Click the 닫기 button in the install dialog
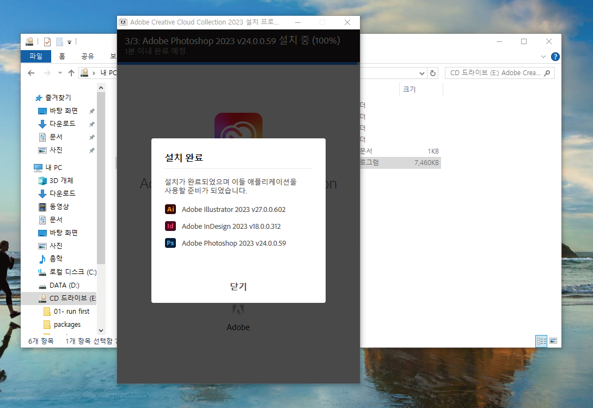 click(239, 287)
